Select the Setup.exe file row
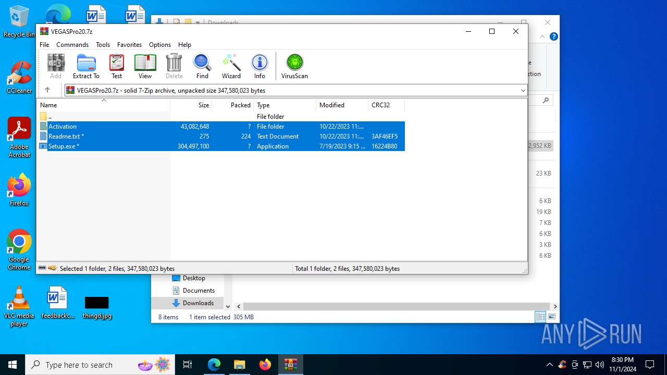The image size is (667, 375). point(221,146)
